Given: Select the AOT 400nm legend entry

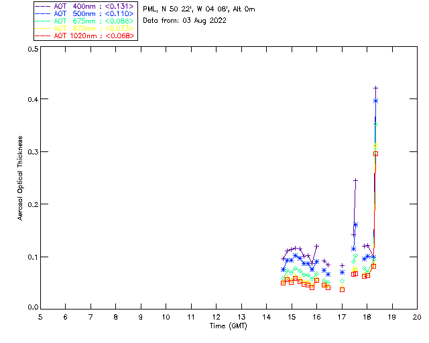Looking at the screenshot, I should point(85,6).
